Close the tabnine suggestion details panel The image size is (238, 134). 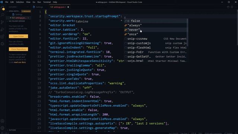coord(122,20)
